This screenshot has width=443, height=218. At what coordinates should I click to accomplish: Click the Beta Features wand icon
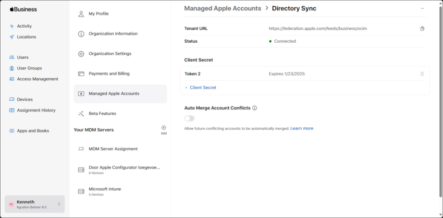click(x=81, y=114)
